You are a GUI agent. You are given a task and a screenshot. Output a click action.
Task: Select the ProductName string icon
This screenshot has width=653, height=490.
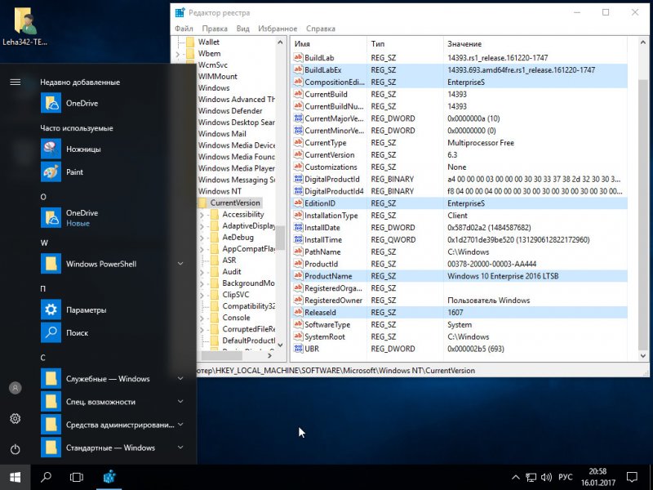click(298, 276)
